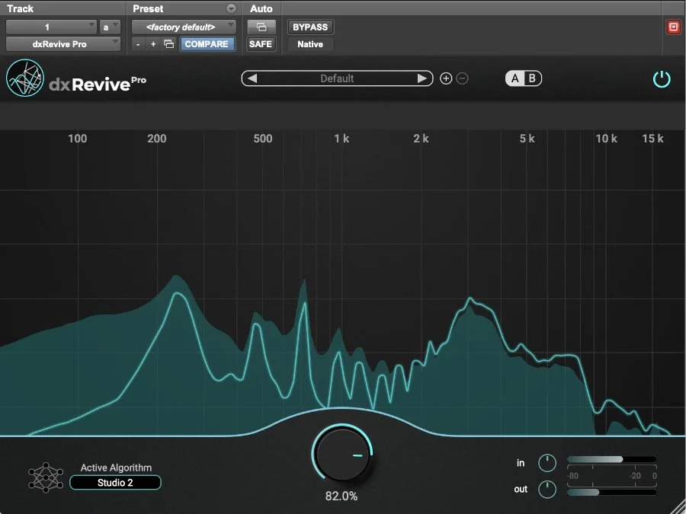The image size is (686, 514).
Task: Open the preset settings copy icon
Action: 169,44
